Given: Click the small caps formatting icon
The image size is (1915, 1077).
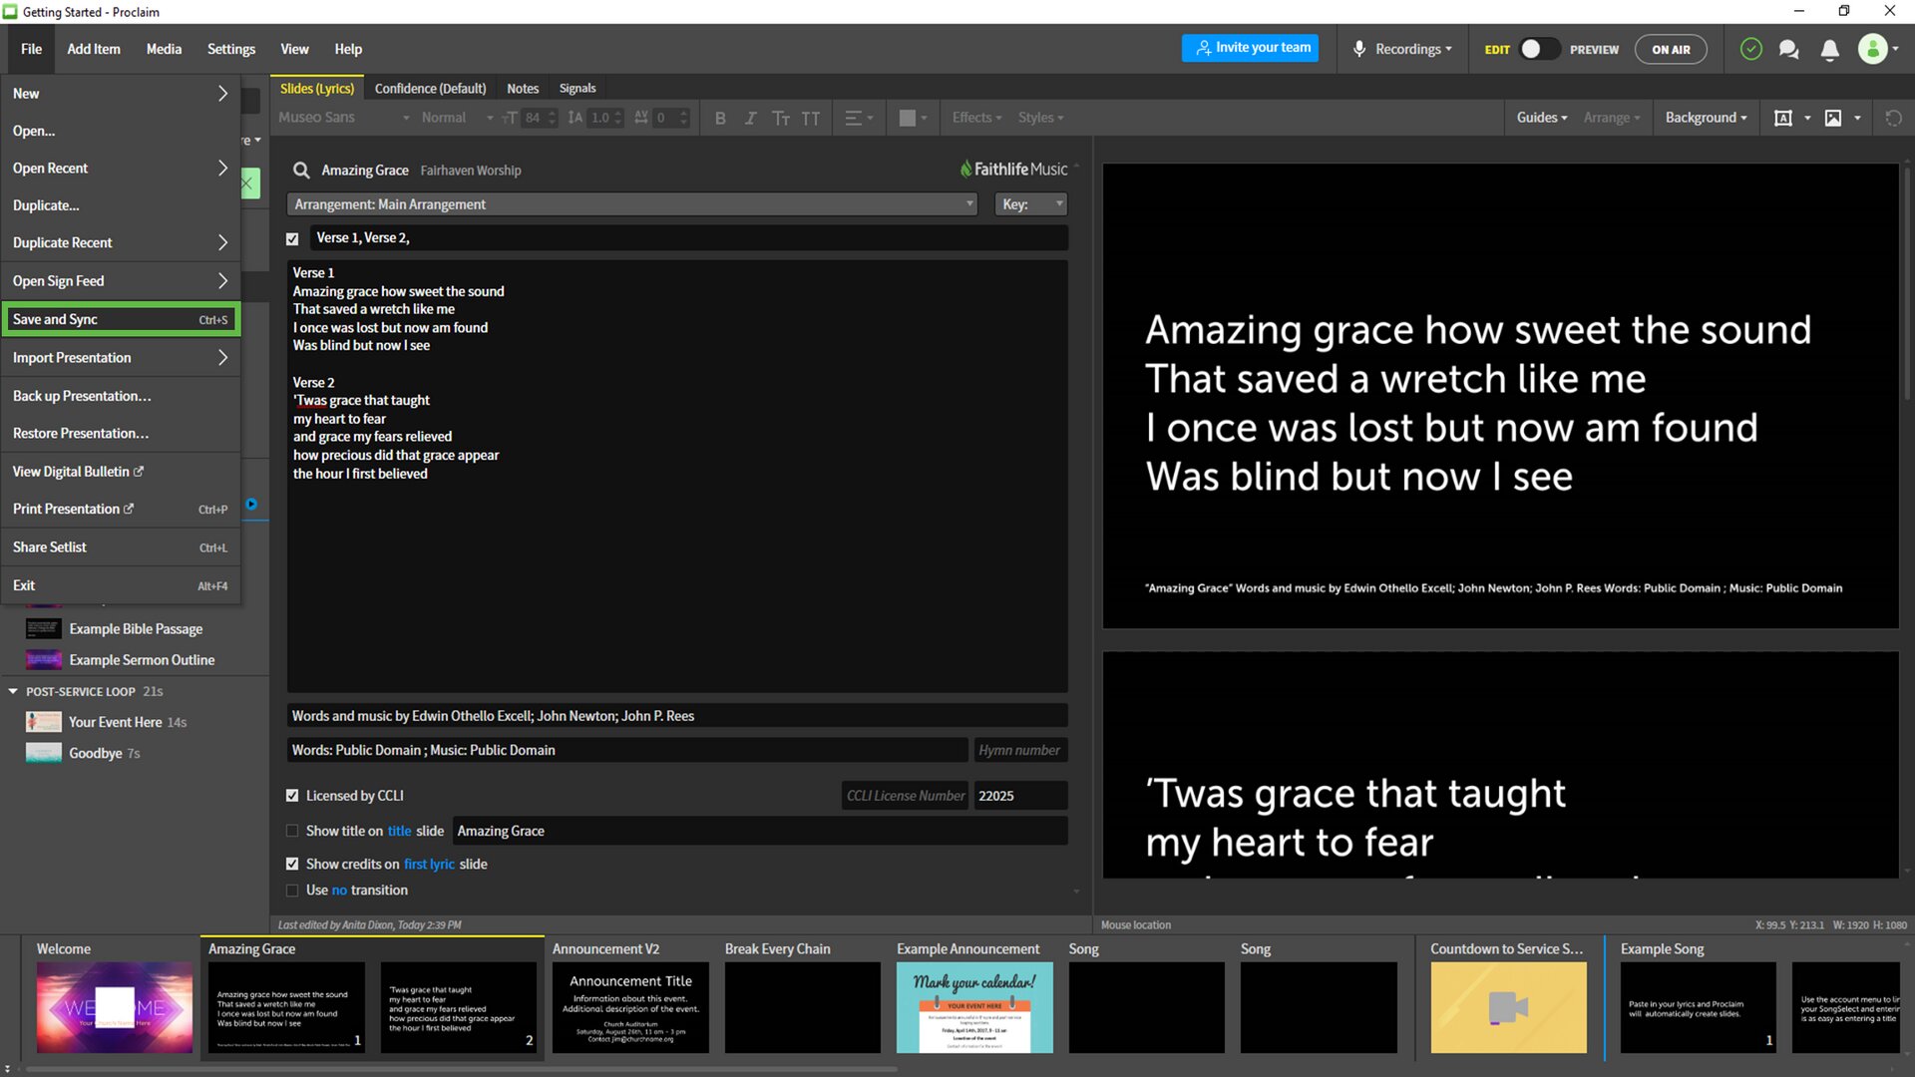Looking at the screenshot, I should tap(781, 118).
